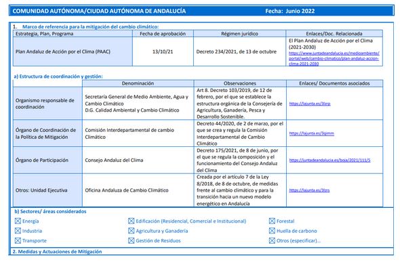Select the Enlaces/ Documentos asociados header
Screen dimensions: 400x262
click(334, 83)
